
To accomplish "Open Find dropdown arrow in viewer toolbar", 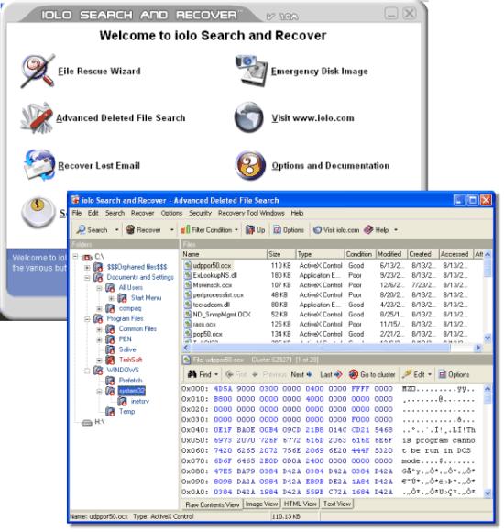I will coord(216,374).
